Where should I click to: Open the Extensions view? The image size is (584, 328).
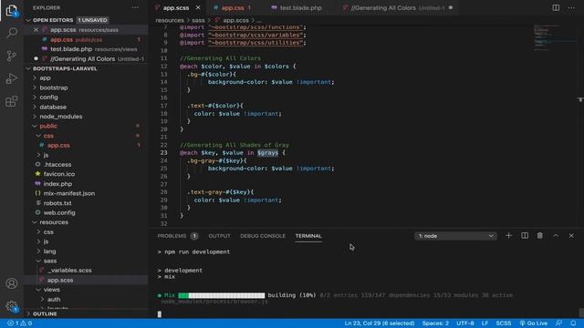pos(12,101)
